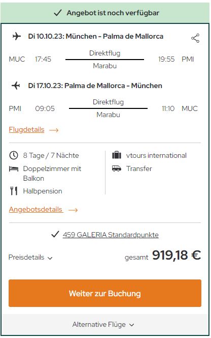Image resolution: width=211 pixels, height=338 pixels.
Task: Open 459 GALERIA Standardpunkte link
Action: (x=111, y=235)
